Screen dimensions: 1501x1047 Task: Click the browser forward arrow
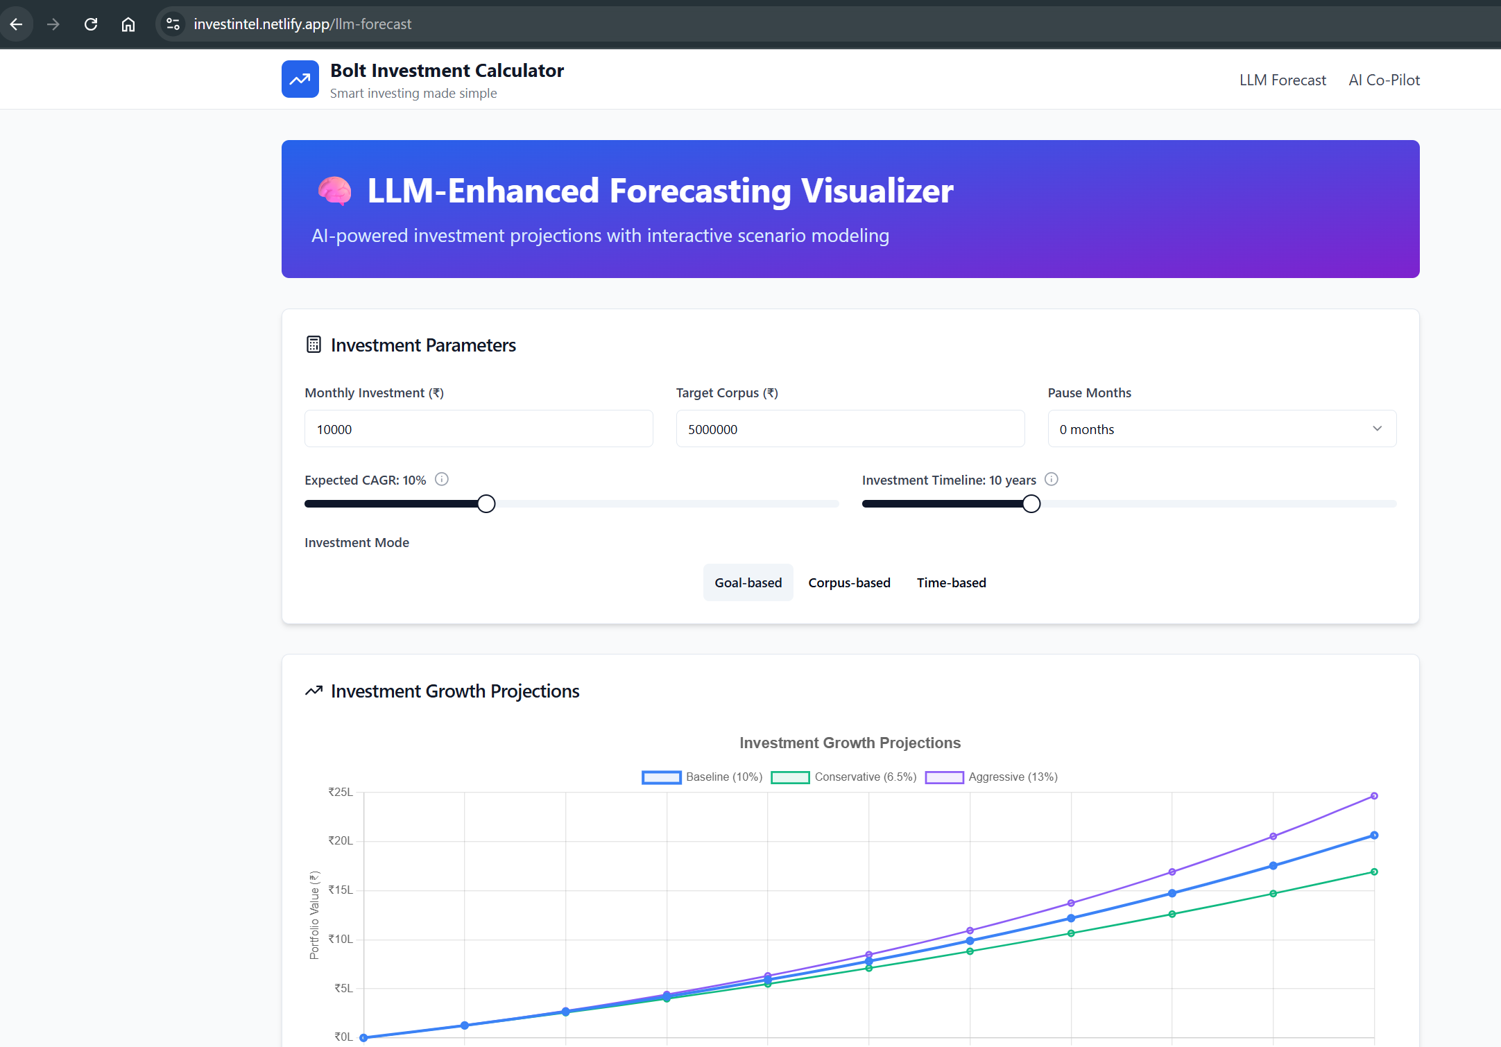click(53, 24)
